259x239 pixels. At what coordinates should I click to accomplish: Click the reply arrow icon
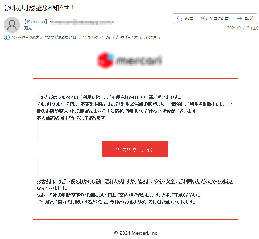[x=179, y=19]
